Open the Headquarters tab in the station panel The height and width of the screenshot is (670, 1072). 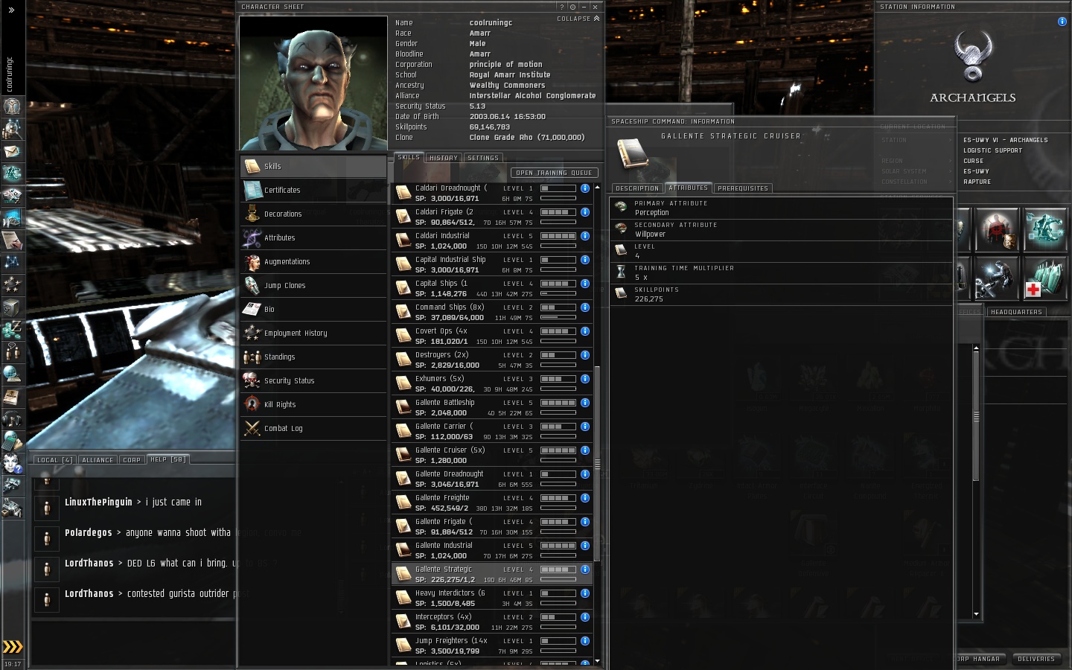click(x=1016, y=312)
